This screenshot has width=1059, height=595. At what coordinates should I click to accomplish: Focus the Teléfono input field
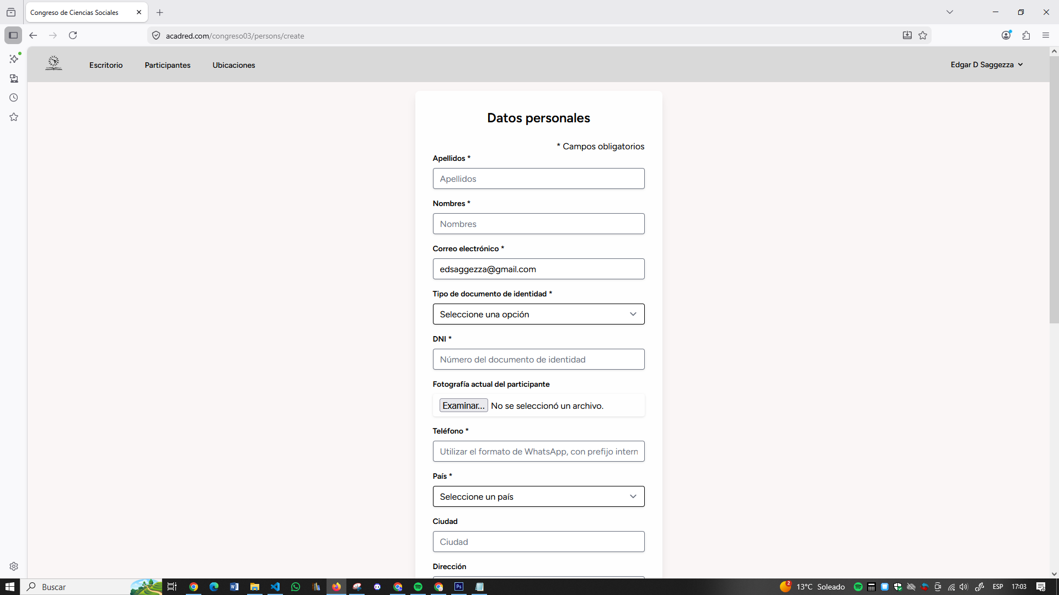pos(538,451)
